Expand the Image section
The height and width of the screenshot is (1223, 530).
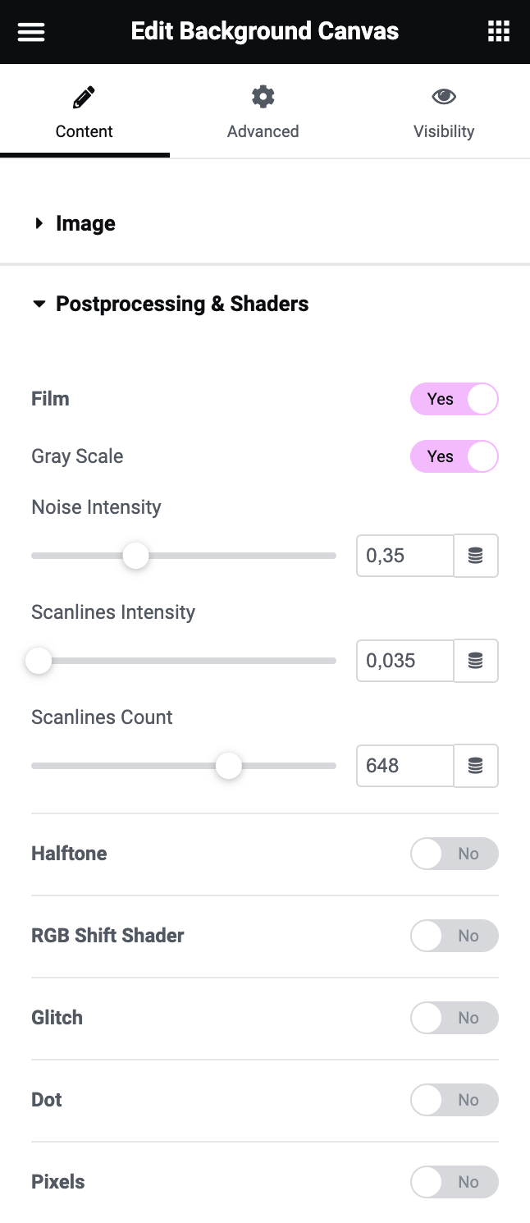point(85,223)
